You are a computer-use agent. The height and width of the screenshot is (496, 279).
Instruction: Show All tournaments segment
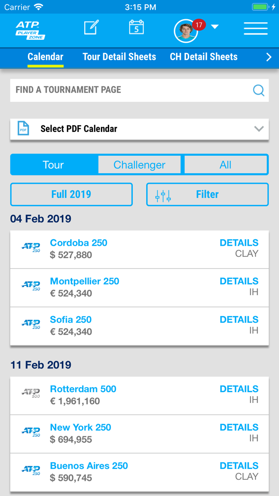(x=226, y=165)
